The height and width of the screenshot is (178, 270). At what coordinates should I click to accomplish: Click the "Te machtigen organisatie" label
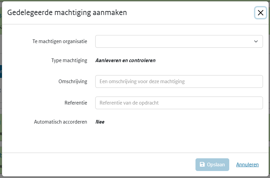point(60,41)
